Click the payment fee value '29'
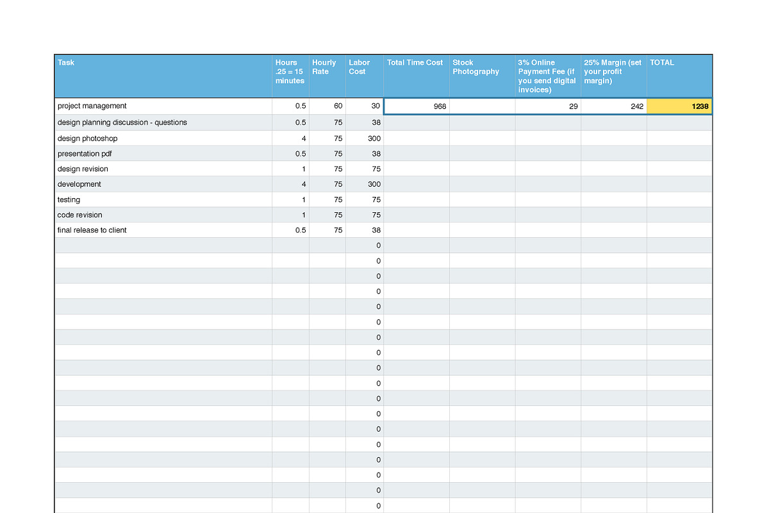This screenshot has height=513, width=769. click(x=549, y=106)
